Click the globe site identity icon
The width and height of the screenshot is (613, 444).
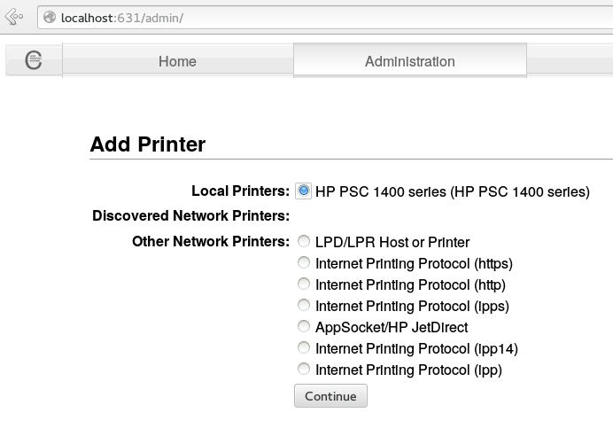click(50, 17)
